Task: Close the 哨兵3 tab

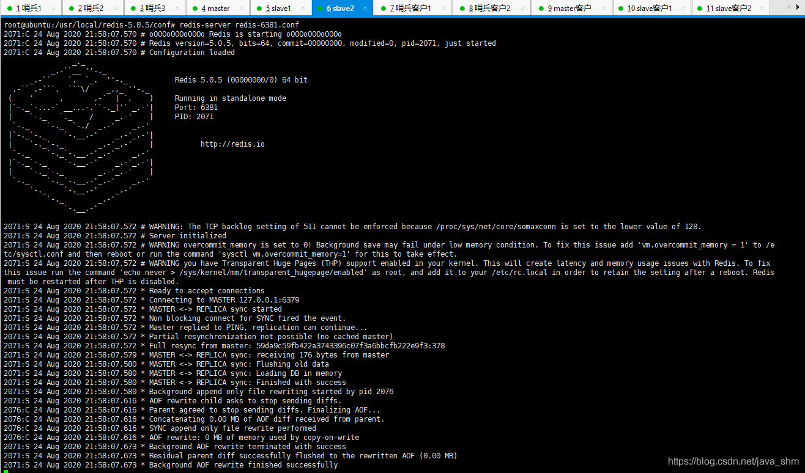Action: 177,9
